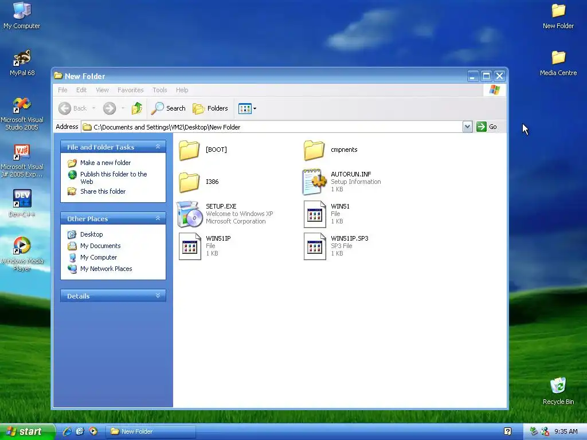This screenshot has width=587, height=440.
Task: Go to My Computer in Other Places
Action: (99, 257)
